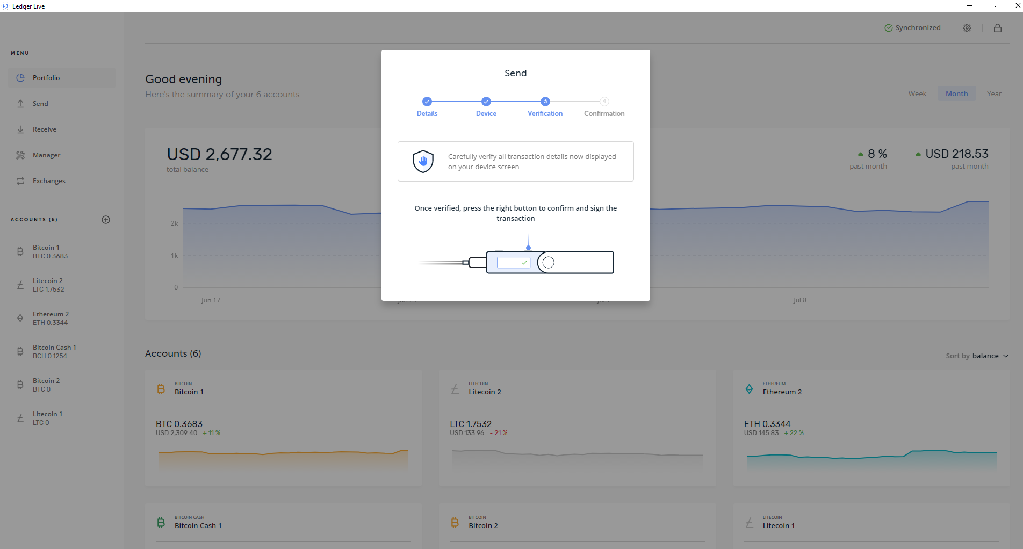Click the shield hand warning icon

pos(423,161)
